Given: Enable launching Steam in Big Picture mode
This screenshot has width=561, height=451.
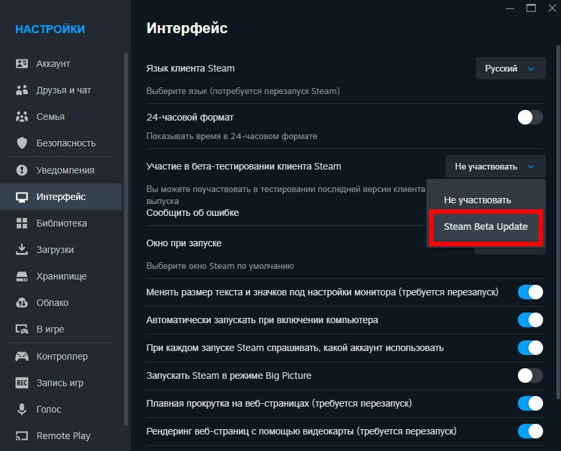Looking at the screenshot, I should click(530, 376).
